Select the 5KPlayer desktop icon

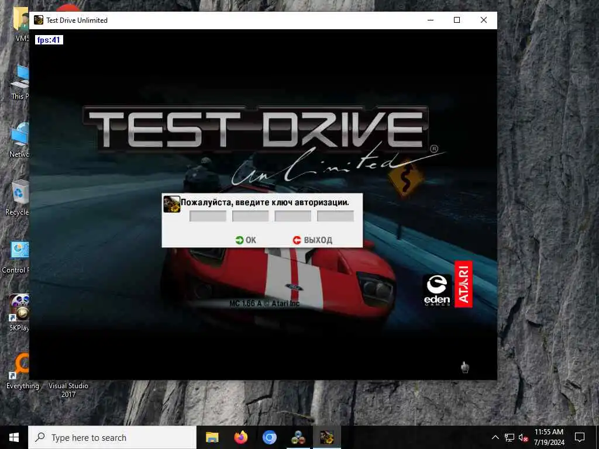[19, 313]
